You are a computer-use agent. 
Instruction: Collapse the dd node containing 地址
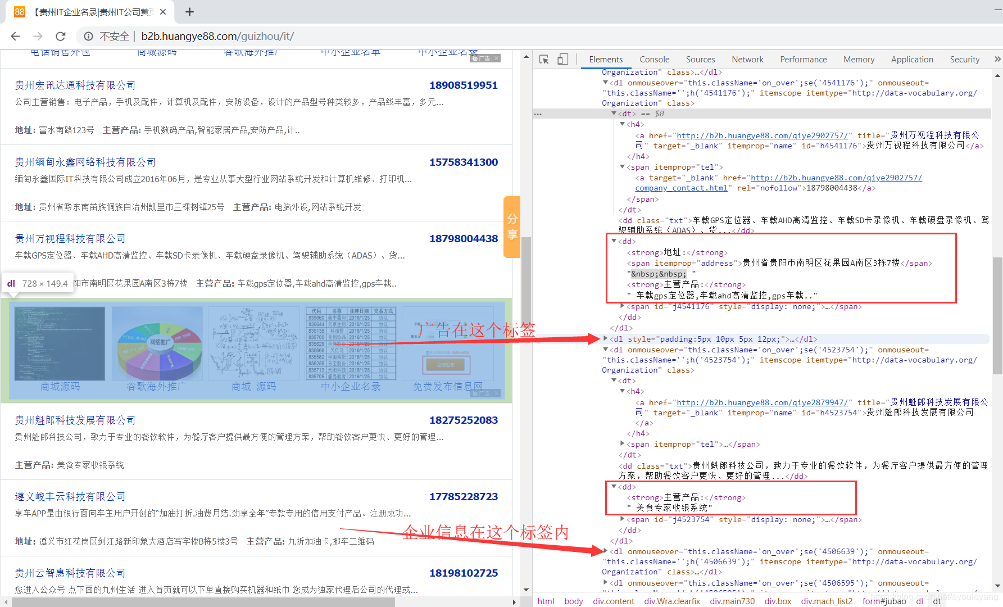pyautogui.click(x=614, y=241)
